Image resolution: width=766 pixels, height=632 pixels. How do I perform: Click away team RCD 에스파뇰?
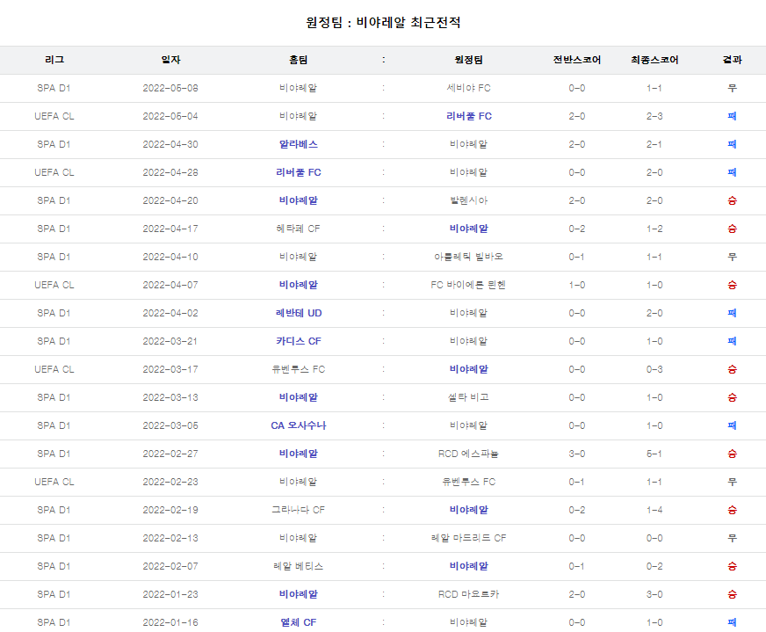pyautogui.click(x=468, y=454)
